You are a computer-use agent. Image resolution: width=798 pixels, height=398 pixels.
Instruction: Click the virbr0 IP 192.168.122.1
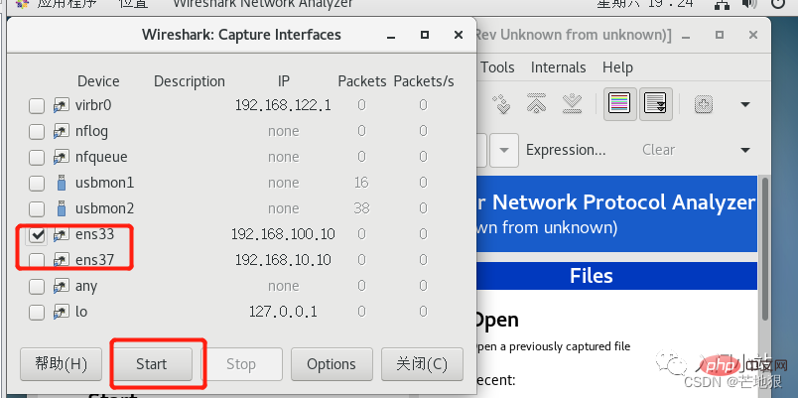click(283, 106)
